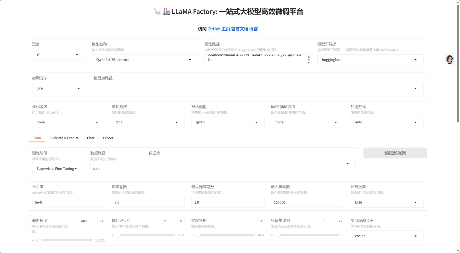Click the 学习率 field showing 5e-5
460x253 pixels.
tap(68, 202)
